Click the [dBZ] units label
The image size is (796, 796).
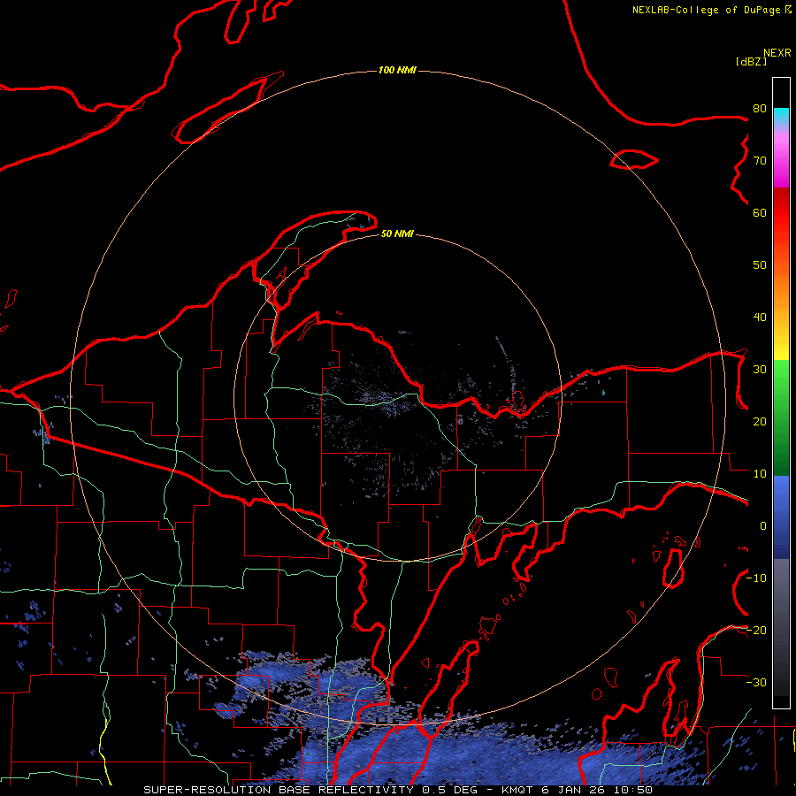751,61
